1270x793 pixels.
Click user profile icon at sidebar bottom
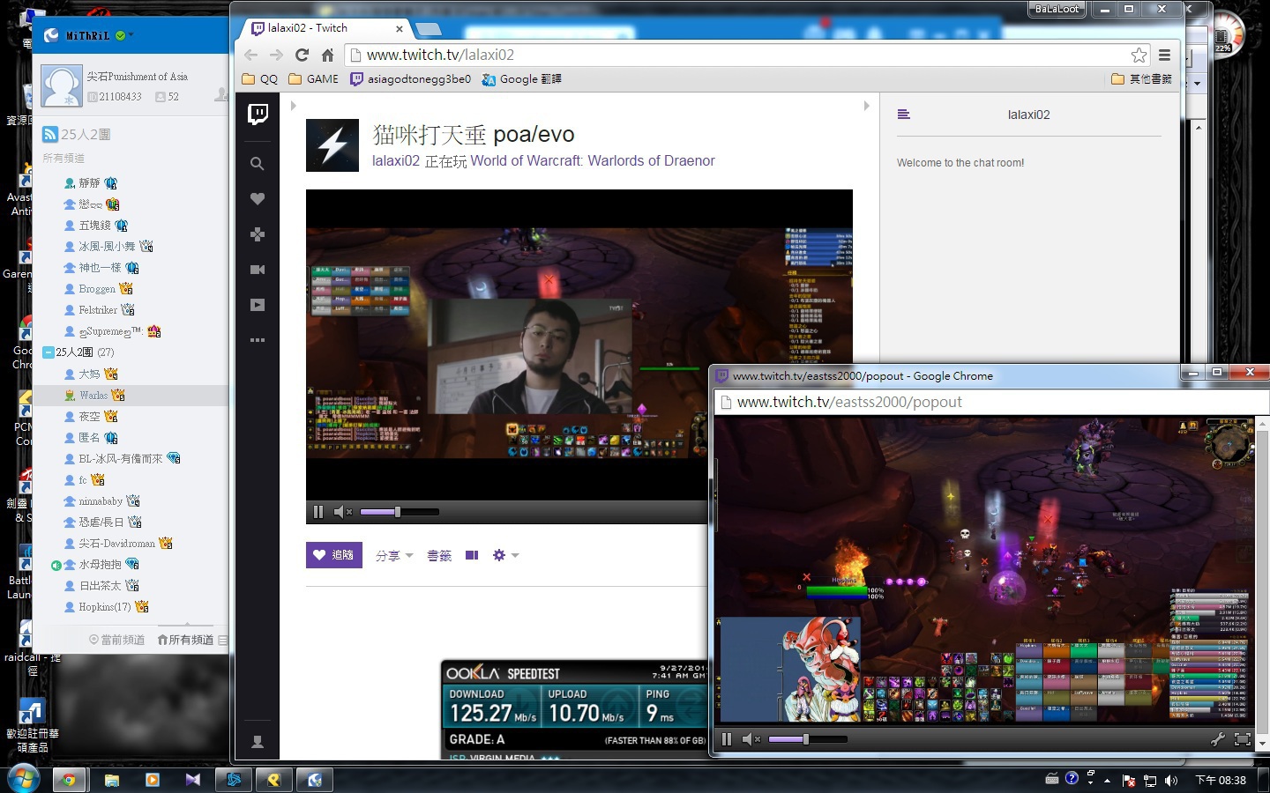[258, 742]
